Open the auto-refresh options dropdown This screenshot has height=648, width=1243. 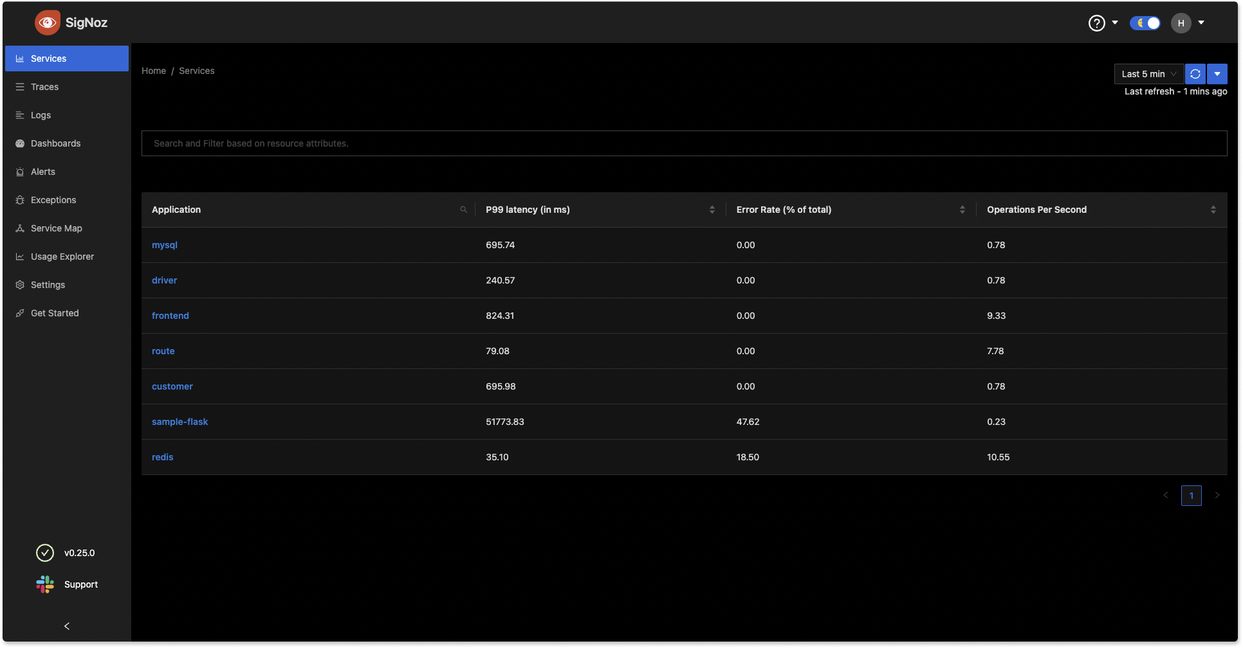pos(1217,74)
